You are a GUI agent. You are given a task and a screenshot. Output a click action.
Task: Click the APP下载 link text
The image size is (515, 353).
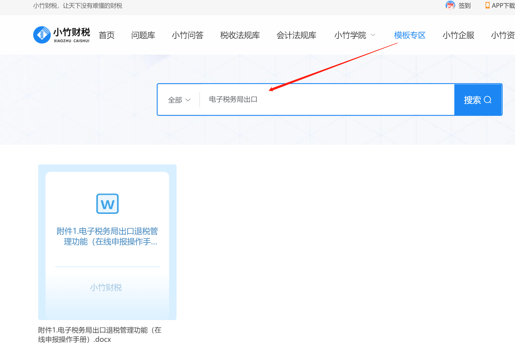point(503,5)
